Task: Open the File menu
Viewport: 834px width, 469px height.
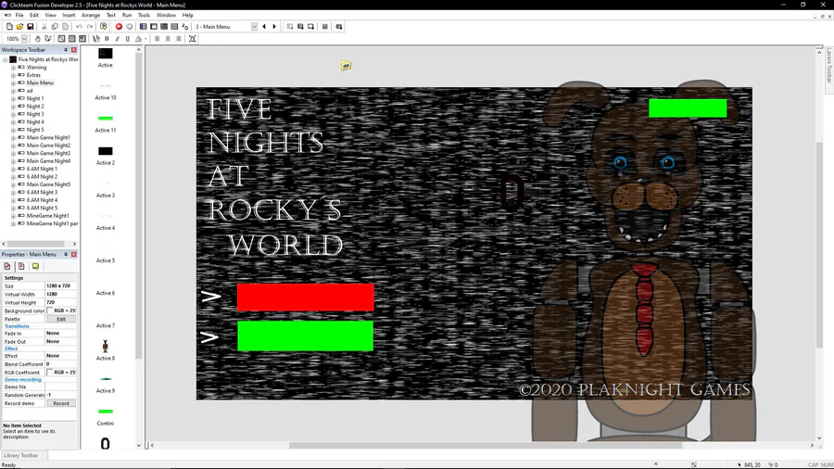Action: point(19,15)
